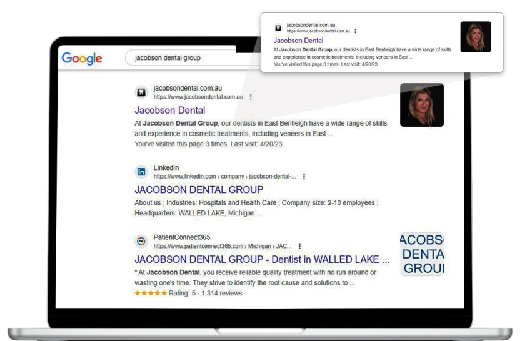
Task: Click the PatientConnect365 favicon icon
Action: pos(141,242)
